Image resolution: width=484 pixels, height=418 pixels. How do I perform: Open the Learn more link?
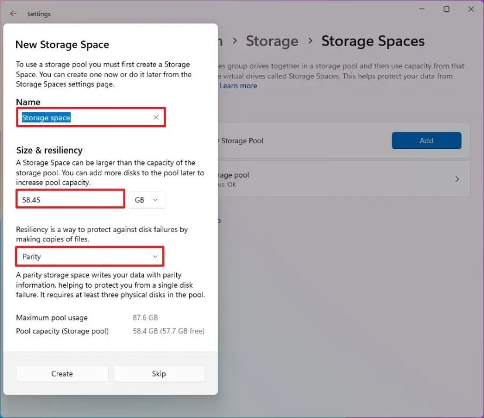[238, 86]
